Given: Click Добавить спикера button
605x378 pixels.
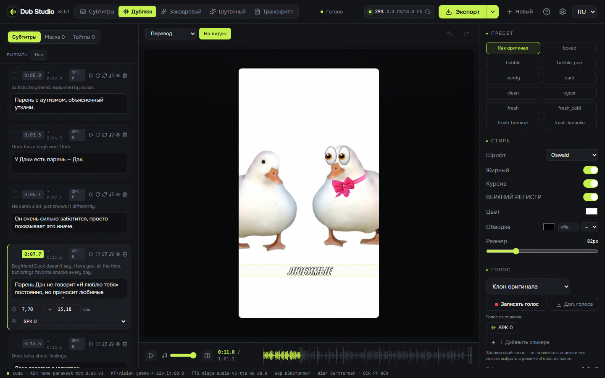Looking at the screenshot, I should click(520, 342).
